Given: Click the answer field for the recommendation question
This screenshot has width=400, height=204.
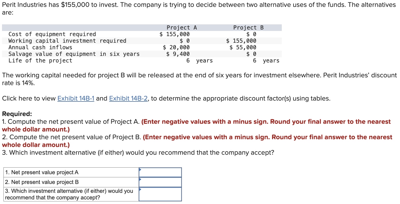Looking at the screenshot, I should pyautogui.click(x=161, y=194).
